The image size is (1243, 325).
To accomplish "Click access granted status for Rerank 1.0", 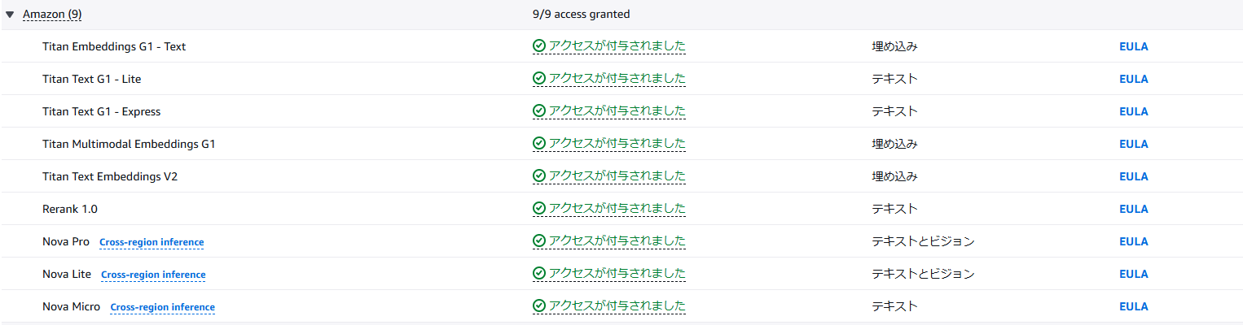I will click(609, 209).
